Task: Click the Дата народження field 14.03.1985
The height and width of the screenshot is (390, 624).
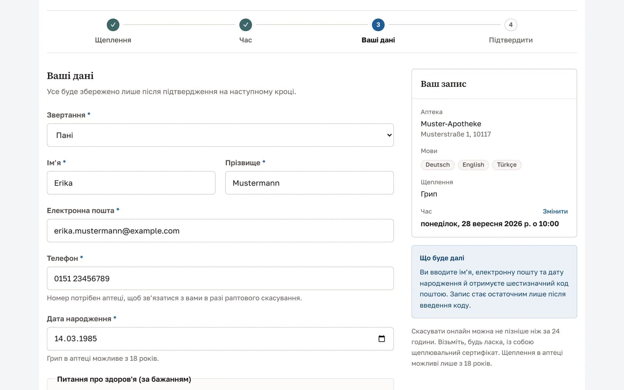Action: click(x=220, y=339)
